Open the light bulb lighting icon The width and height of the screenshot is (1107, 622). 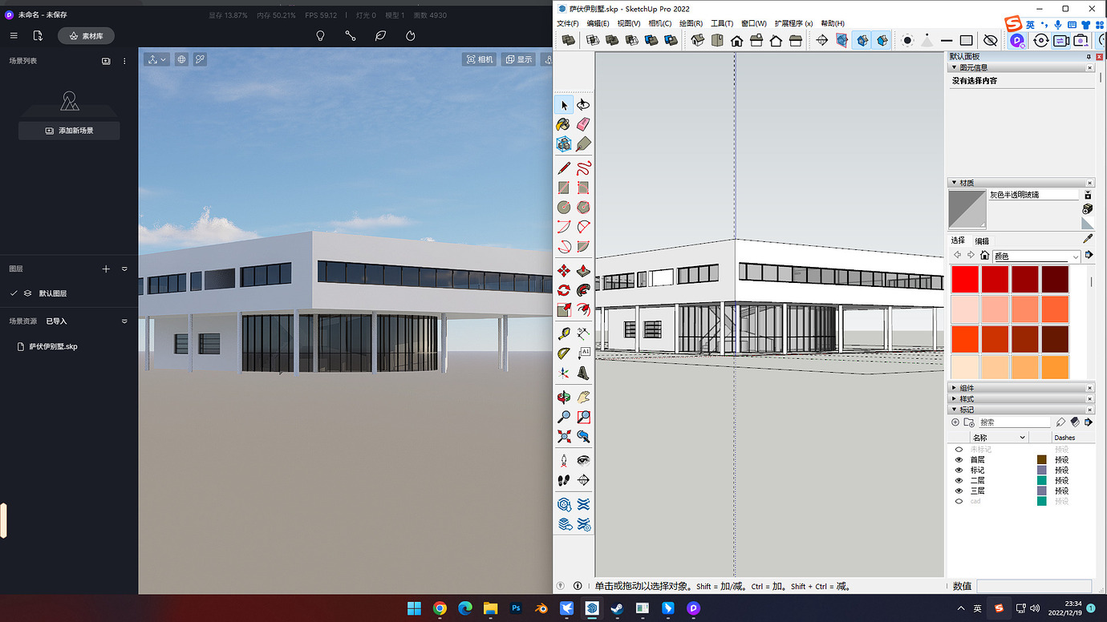pos(320,36)
